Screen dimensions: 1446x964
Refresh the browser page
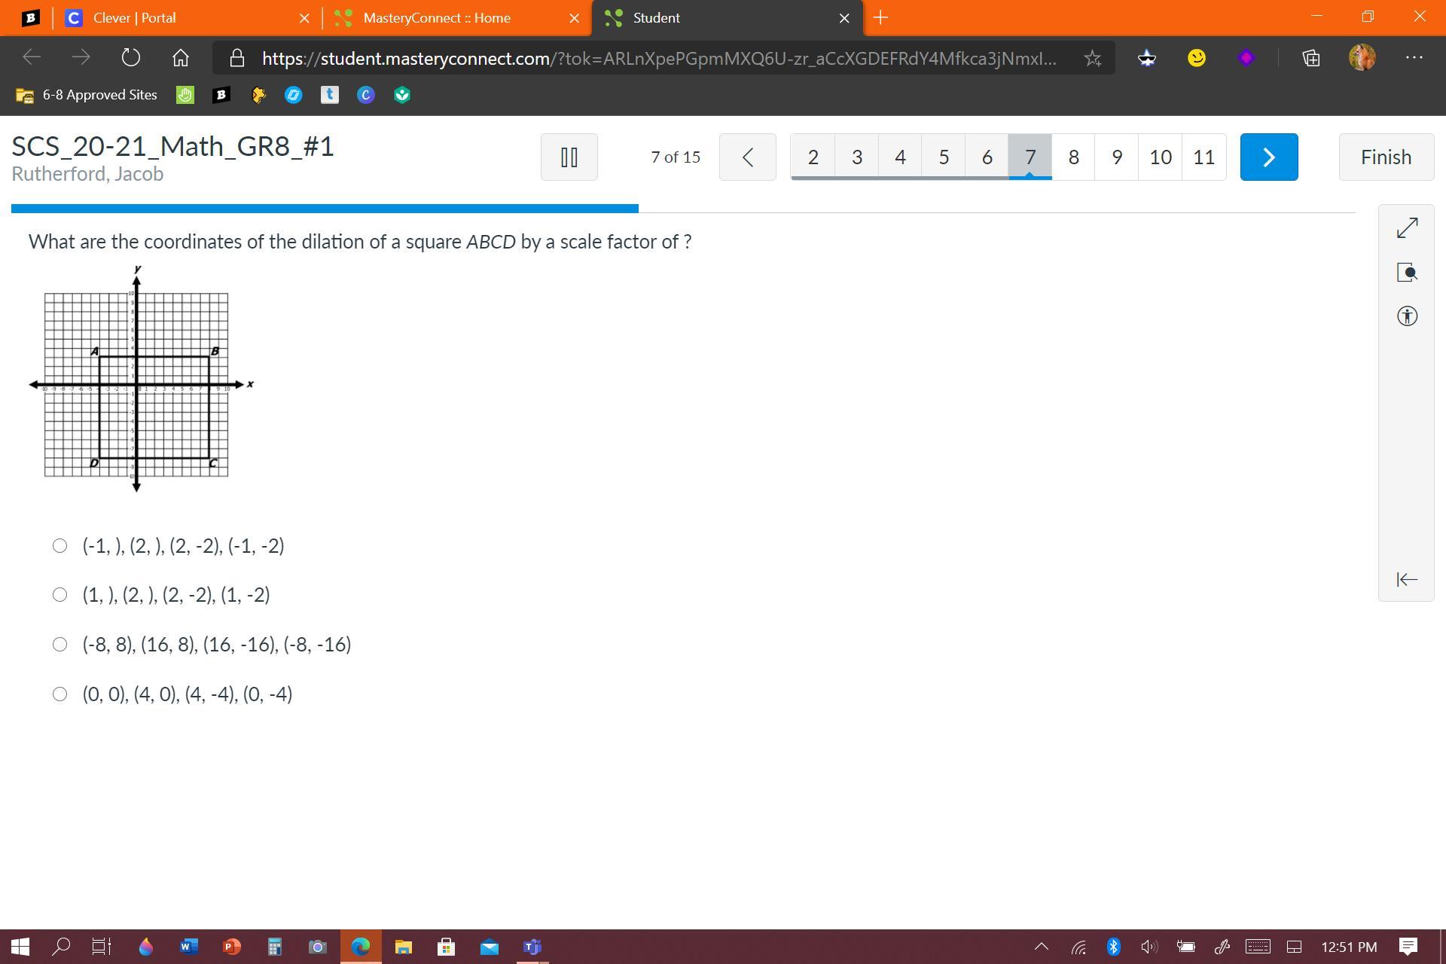[130, 58]
